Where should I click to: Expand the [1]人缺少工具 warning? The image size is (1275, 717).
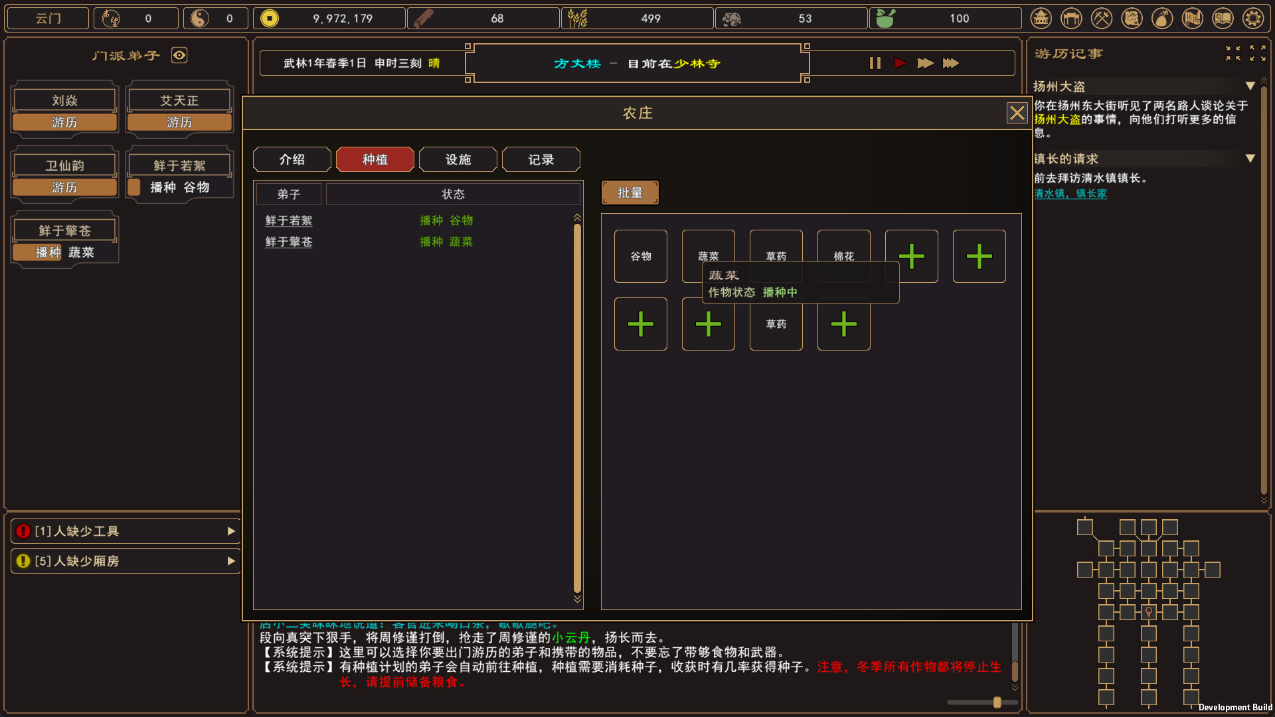pyautogui.click(x=231, y=530)
